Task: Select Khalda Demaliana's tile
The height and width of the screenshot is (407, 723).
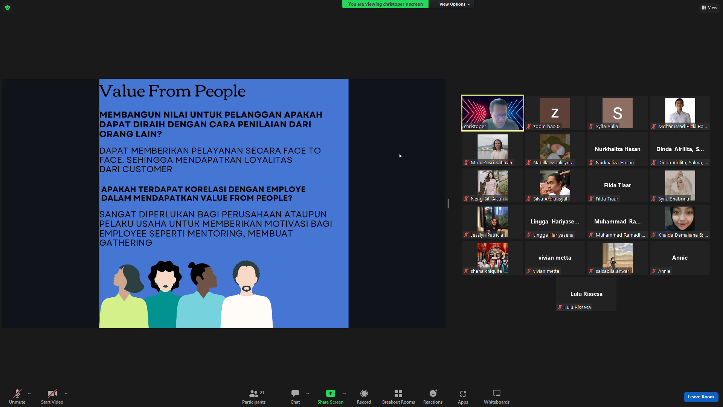Action: (680, 222)
